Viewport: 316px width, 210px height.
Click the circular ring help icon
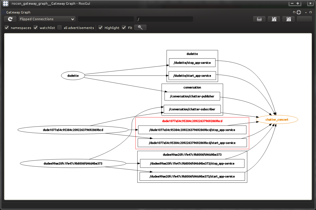298,12
